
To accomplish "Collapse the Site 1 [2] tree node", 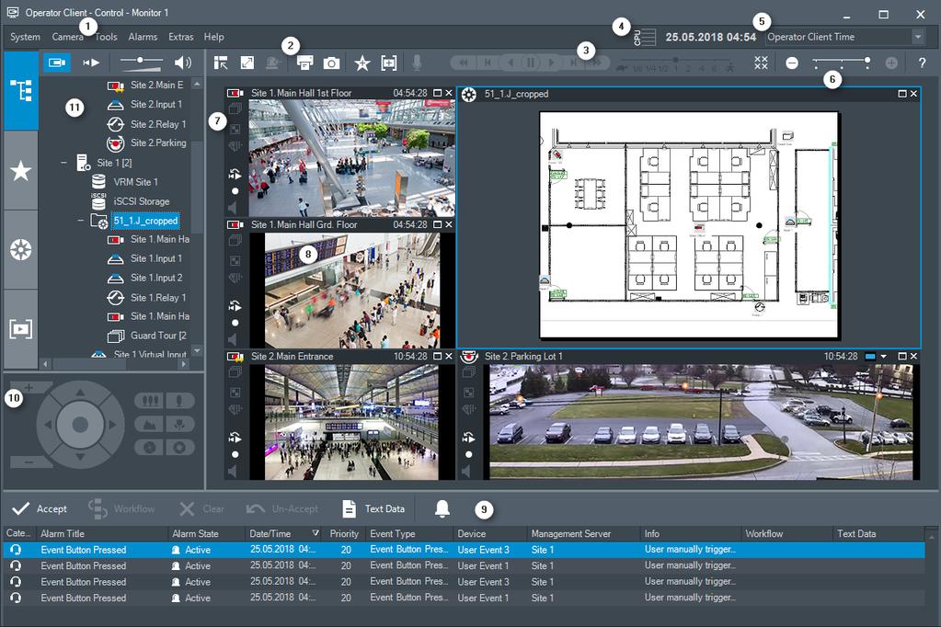I will click(x=63, y=163).
